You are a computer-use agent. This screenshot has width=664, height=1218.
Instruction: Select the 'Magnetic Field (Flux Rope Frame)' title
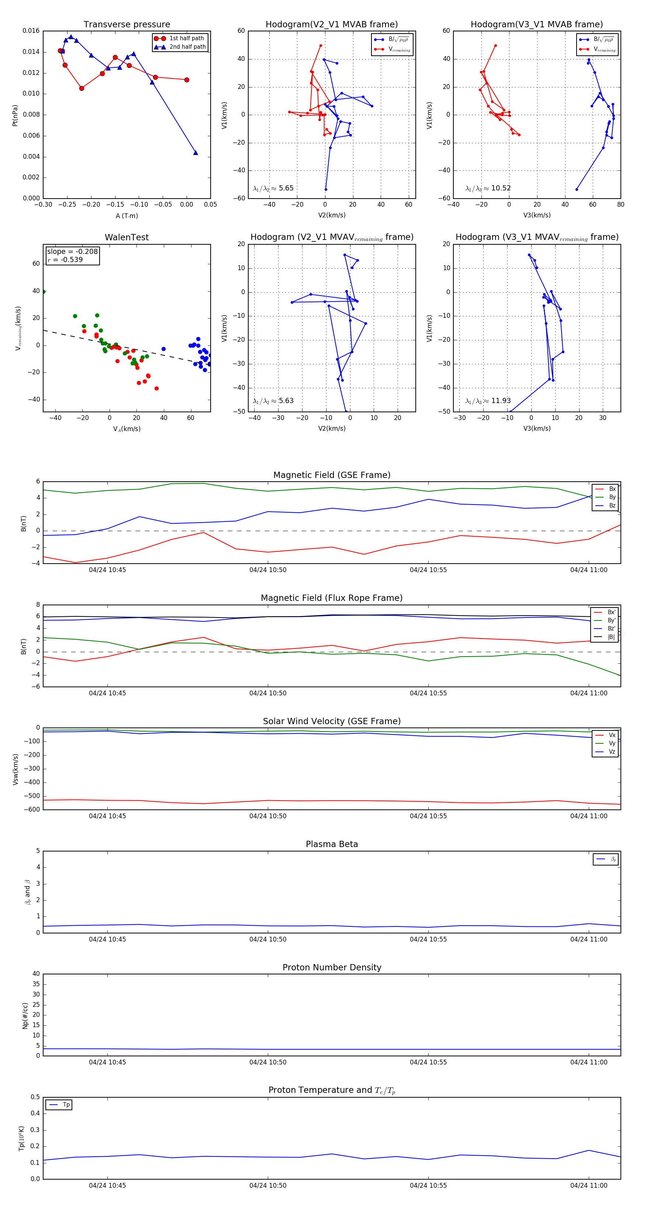[332, 598]
